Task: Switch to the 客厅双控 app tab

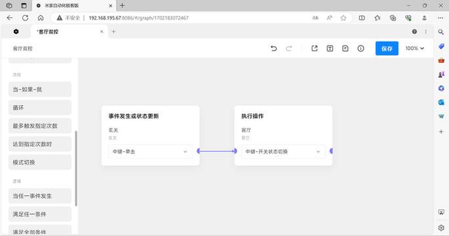Action: (69, 31)
